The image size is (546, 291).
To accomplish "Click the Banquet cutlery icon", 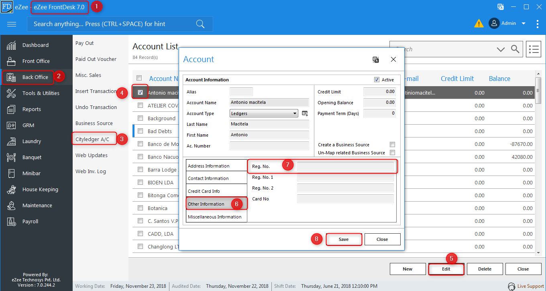I will pyautogui.click(x=11, y=158).
